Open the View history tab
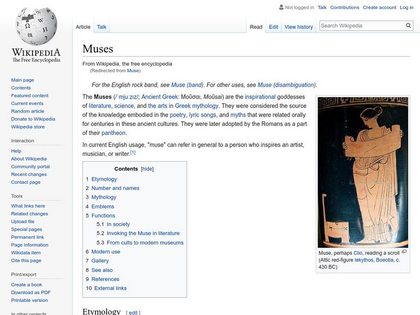 [299, 27]
